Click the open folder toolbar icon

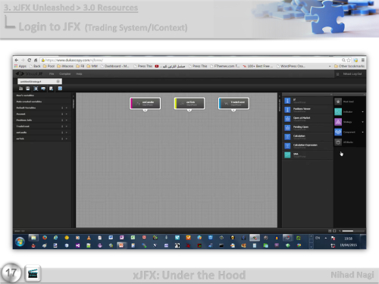click(x=20, y=89)
